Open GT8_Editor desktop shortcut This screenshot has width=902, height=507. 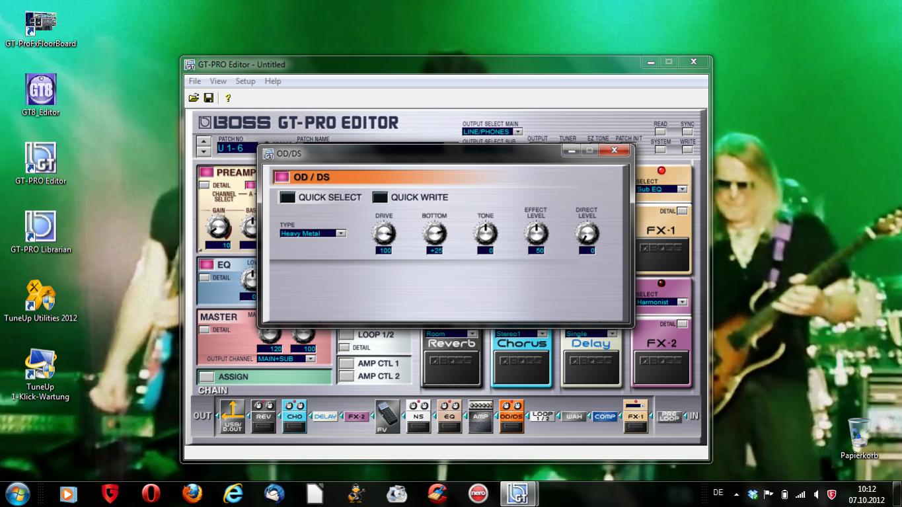point(40,95)
